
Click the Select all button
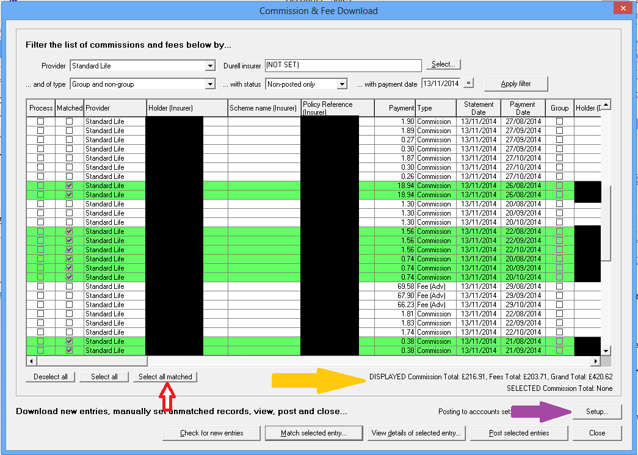tap(104, 377)
